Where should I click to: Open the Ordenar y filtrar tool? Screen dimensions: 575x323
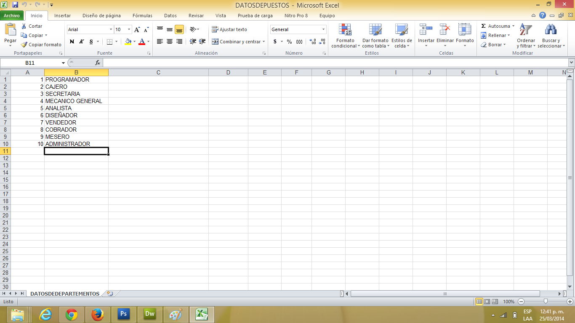tap(525, 30)
